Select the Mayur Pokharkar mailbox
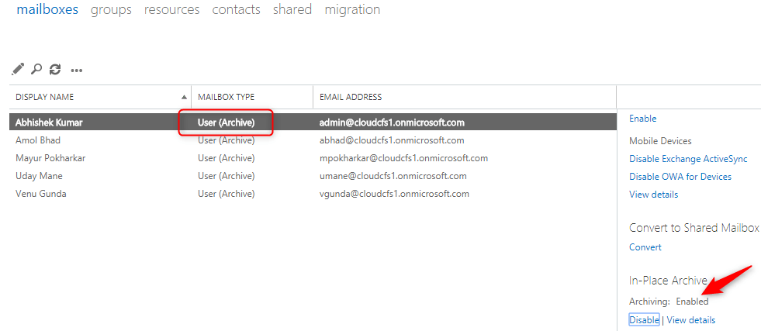 point(313,158)
